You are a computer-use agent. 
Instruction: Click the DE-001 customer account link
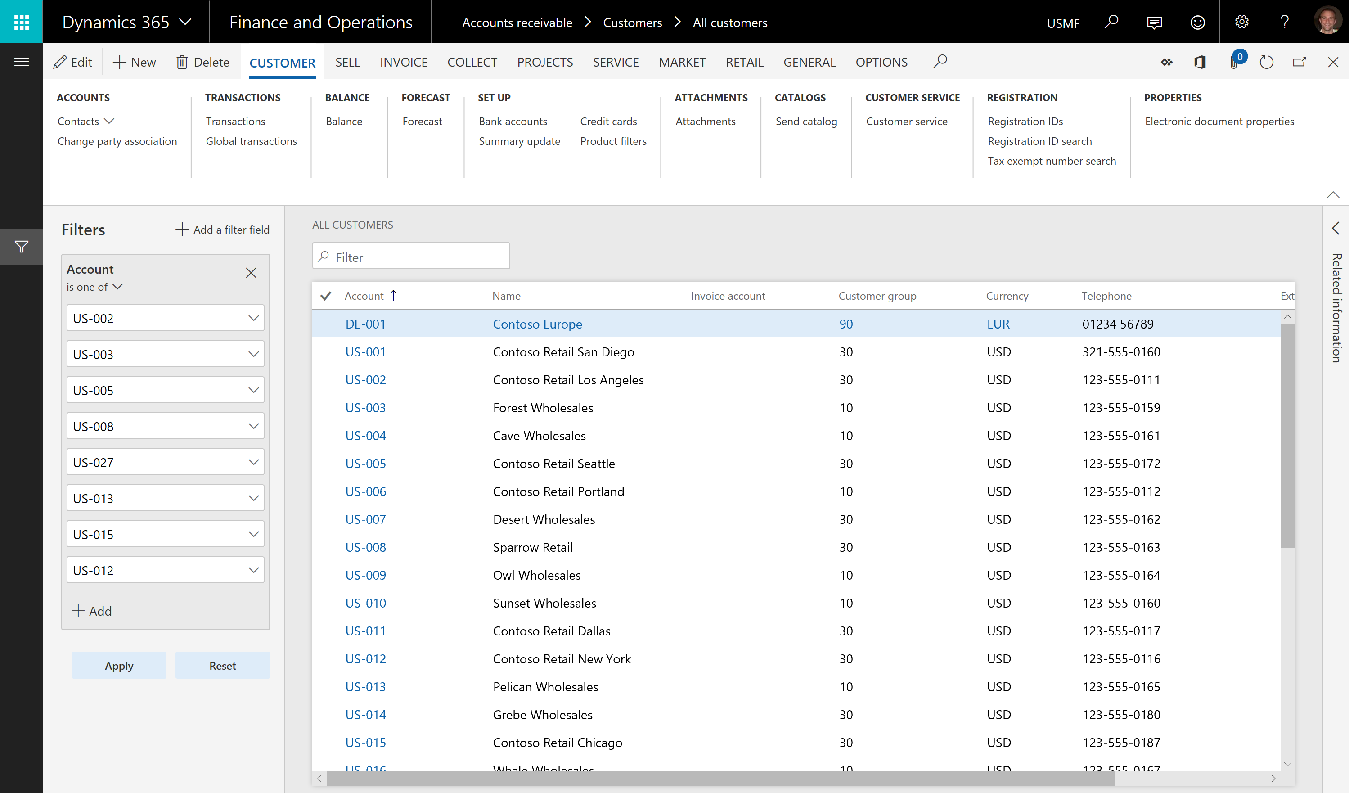point(366,324)
